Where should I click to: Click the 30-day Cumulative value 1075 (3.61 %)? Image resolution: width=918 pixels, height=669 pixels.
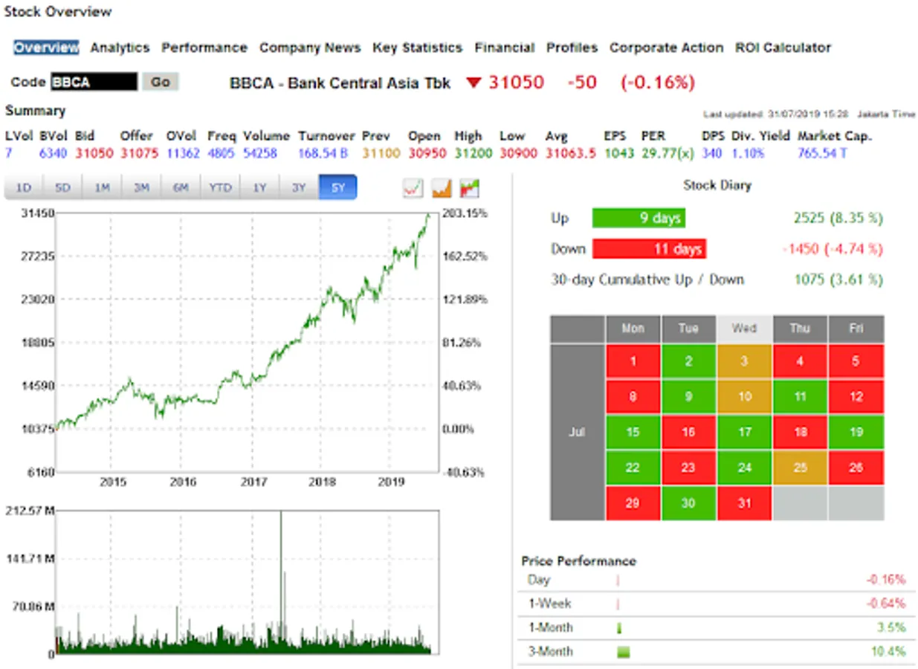[x=838, y=279]
